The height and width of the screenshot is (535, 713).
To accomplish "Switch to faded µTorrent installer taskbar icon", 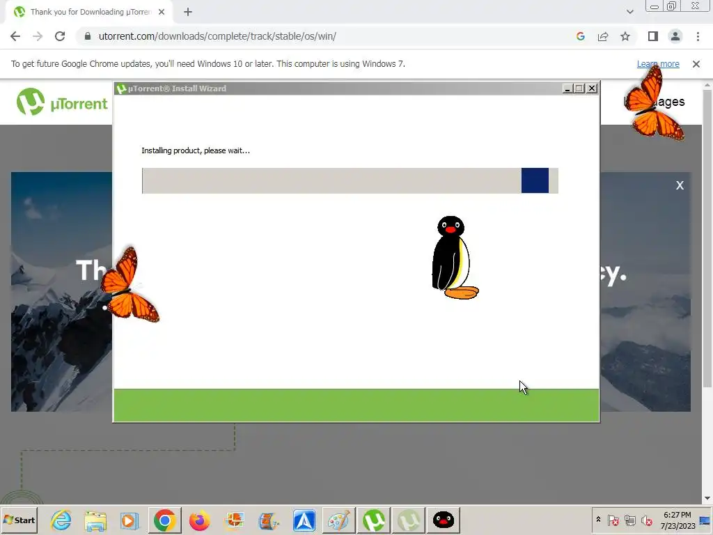I will pos(408,520).
